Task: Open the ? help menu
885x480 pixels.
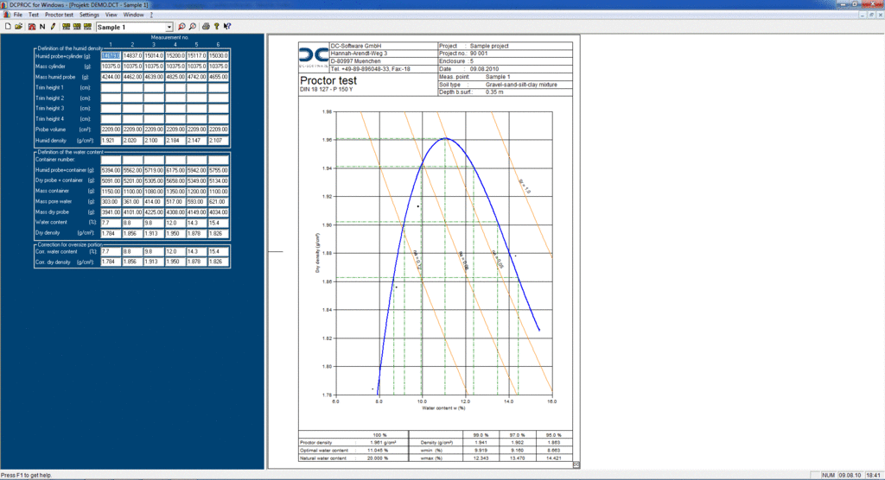Action: click(151, 15)
